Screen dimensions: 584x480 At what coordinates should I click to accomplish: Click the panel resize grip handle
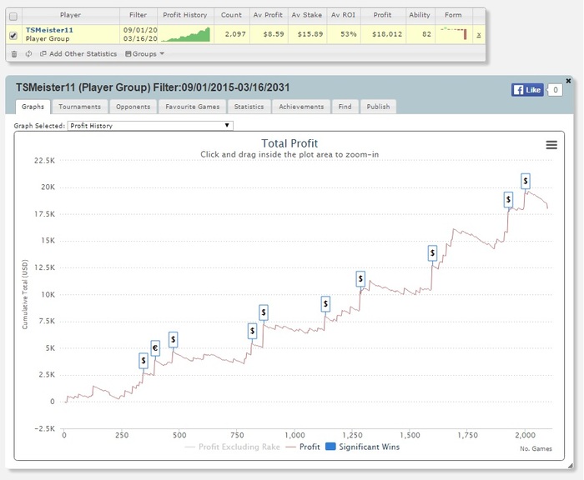click(x=570, y=466)
